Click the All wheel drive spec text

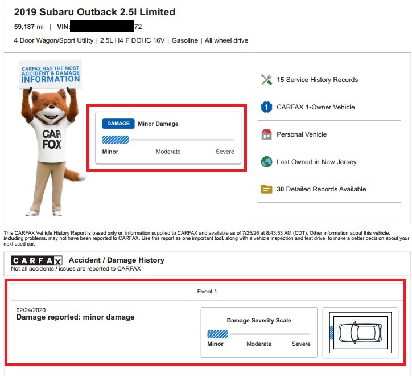(x=226, y=40)
